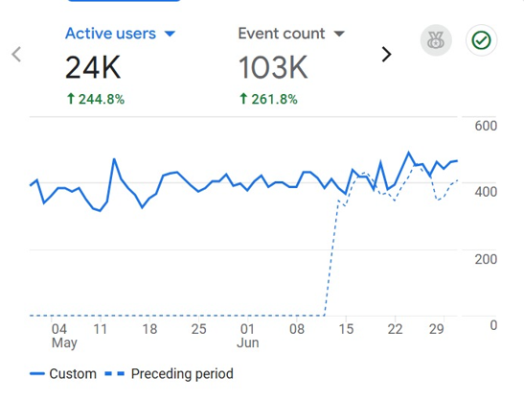Expand the Event count metric dropdown arrow

pyautogui.click(x=339, y=34)
